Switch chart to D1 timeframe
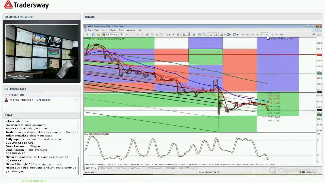 pos(272,35)
